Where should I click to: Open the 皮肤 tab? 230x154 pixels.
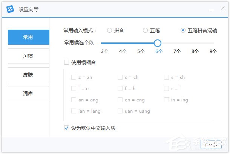tap(28, 75)
